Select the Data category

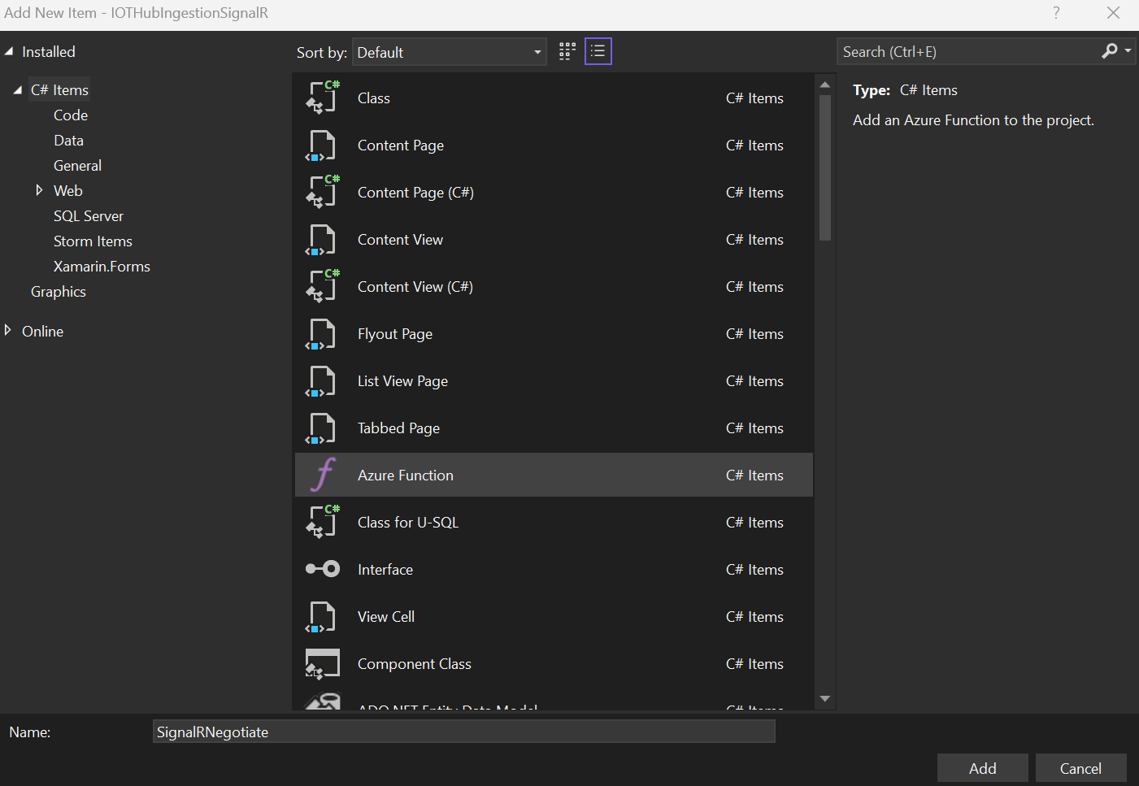point(68,141)
